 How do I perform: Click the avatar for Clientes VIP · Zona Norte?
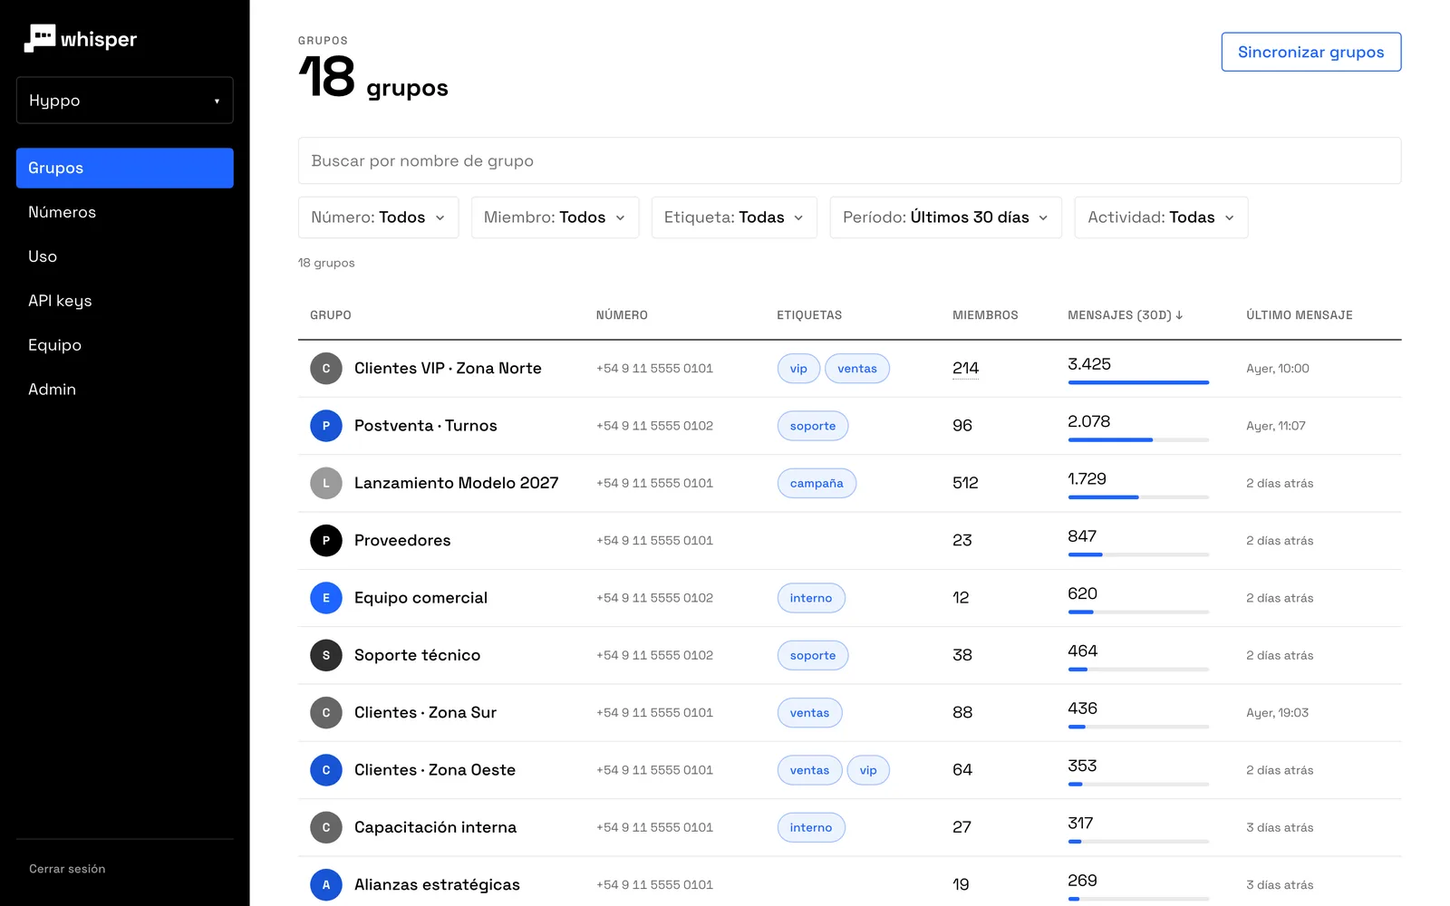click(326, 369)
